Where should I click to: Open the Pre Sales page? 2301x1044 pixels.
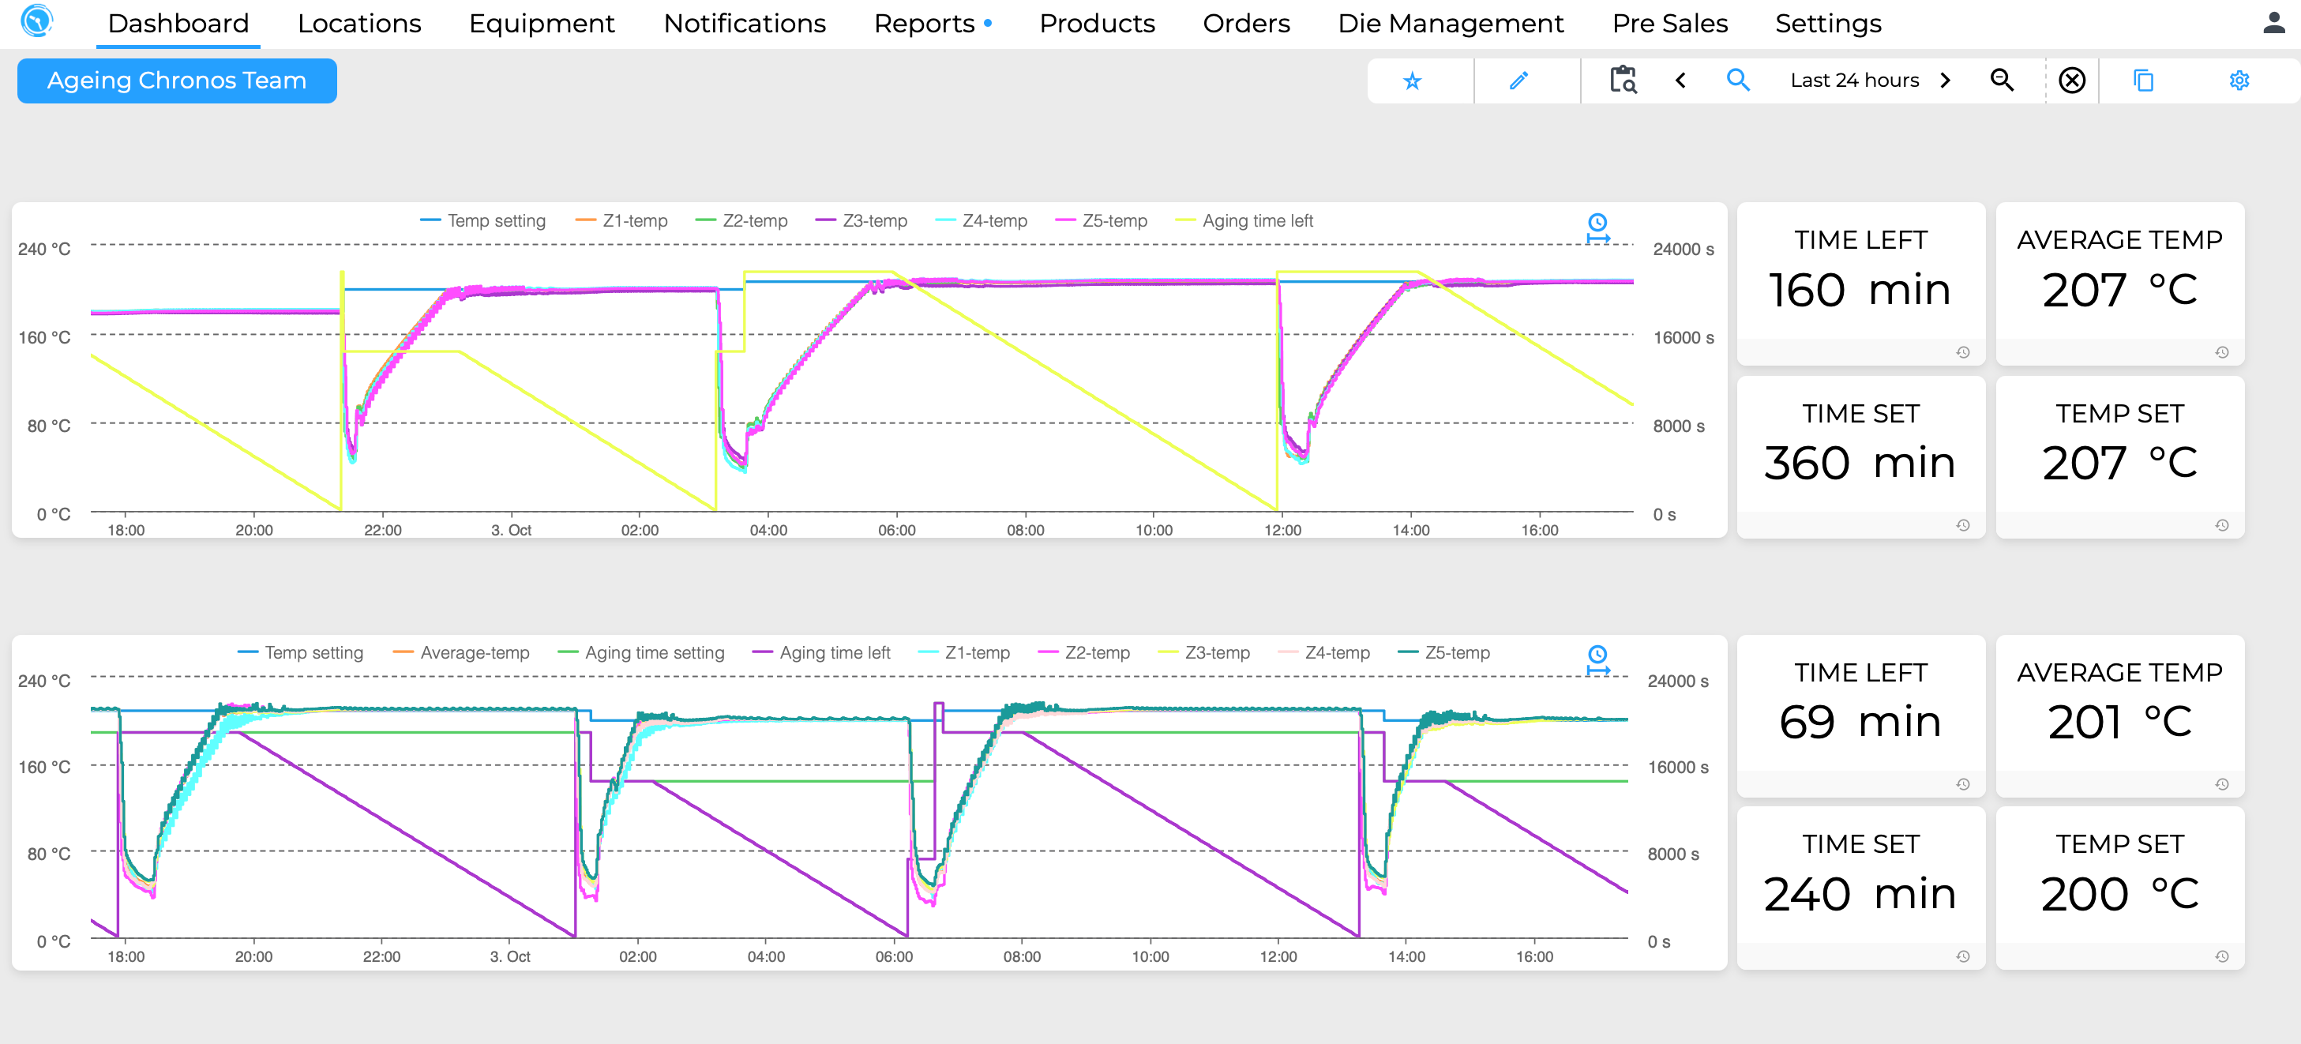[1669, 23]
